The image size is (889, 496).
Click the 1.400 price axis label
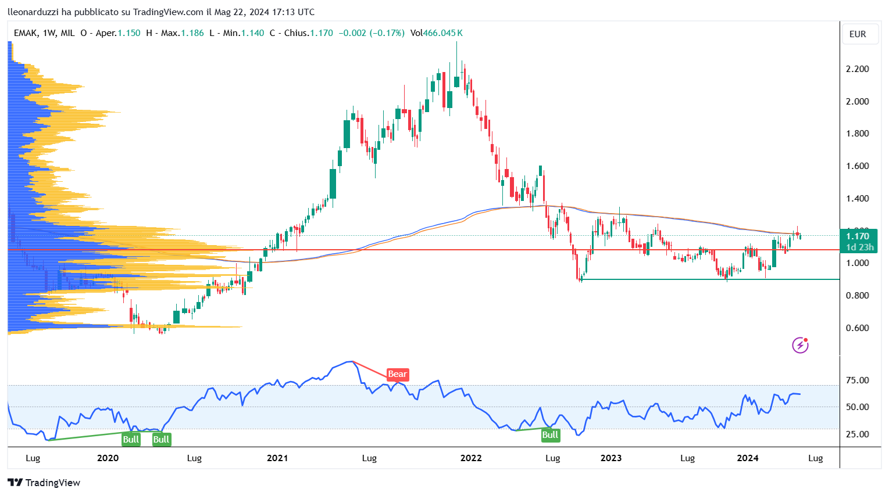858,199
